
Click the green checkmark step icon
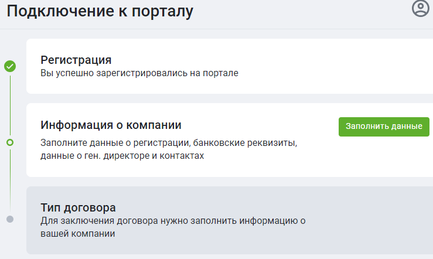tap(10, 66)
